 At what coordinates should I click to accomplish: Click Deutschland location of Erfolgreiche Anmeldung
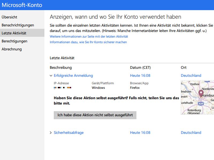pyautogui.click(x=191, y=75)
